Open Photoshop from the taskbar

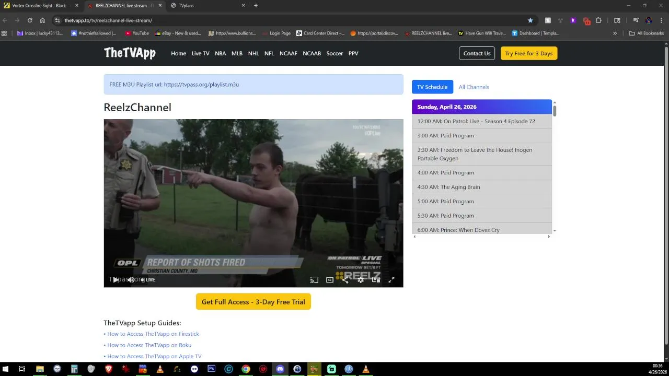[x=212, y=369]
